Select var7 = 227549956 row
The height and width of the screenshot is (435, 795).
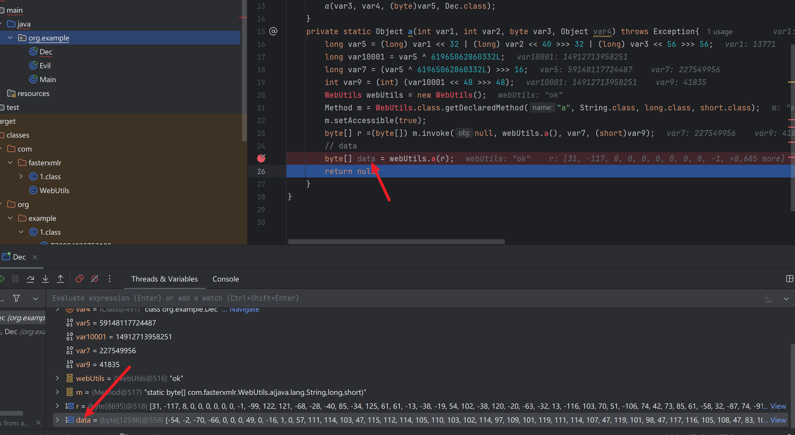point(420,351)
